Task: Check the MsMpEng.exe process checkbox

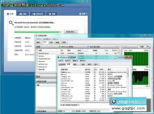Action: click(x=37, y=53)
